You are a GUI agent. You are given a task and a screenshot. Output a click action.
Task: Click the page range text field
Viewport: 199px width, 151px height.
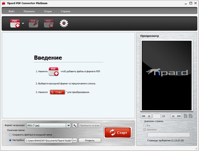(x=168, y=135)
